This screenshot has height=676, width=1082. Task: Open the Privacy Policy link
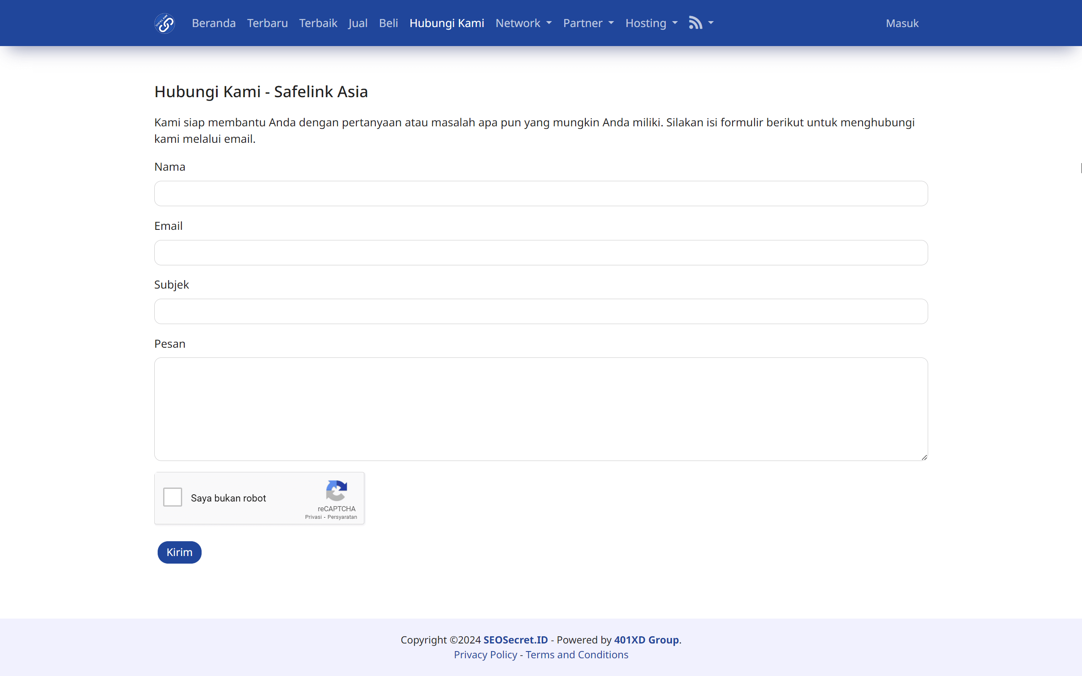coord(485,654)
